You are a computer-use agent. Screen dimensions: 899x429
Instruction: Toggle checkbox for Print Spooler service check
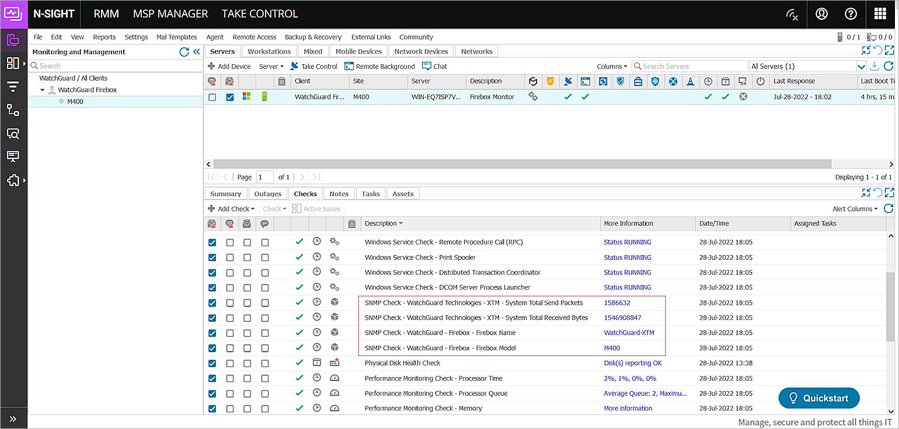coord(212,257)
